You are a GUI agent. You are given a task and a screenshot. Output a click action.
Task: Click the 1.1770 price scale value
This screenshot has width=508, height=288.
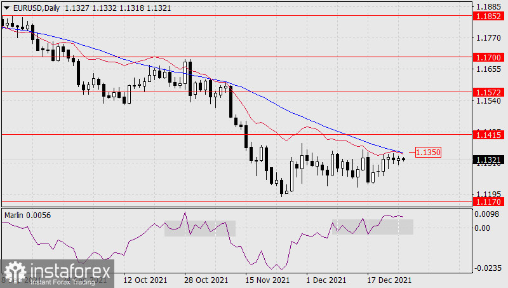(488, 38)
